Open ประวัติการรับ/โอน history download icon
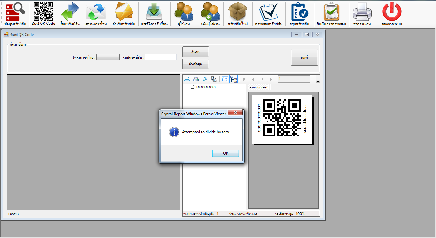Viewport: 436px width, 238px height. pyautogui.click(x=154, y=14)
